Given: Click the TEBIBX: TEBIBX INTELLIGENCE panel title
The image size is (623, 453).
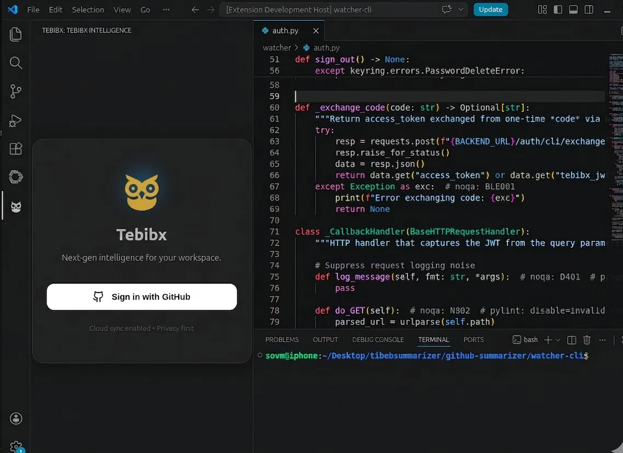Looking at the screenshot, I should 87,30.
